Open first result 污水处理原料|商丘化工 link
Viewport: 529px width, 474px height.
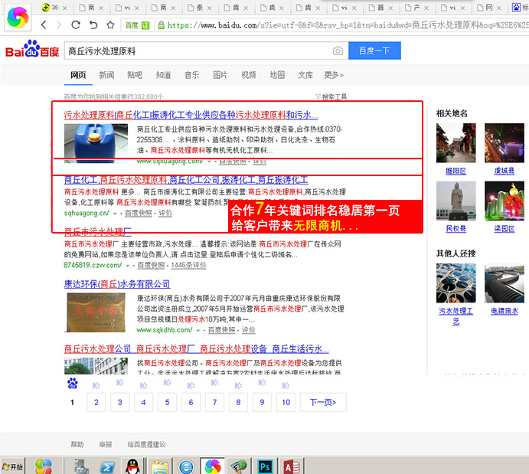[x=191, y=115]
